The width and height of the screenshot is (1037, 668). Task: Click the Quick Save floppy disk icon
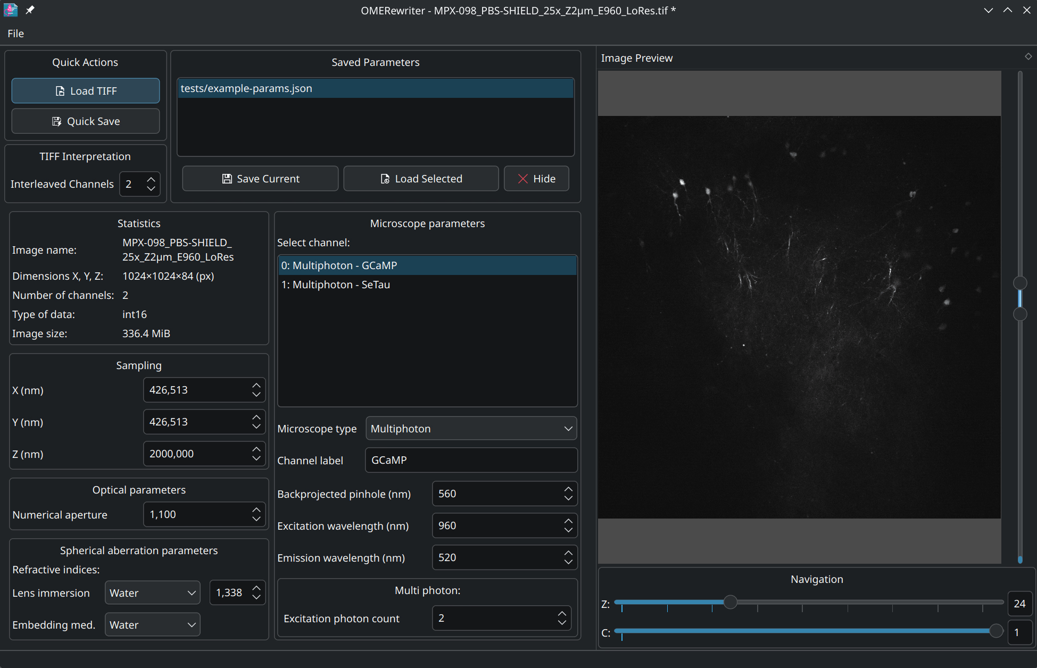click(56, 121)
